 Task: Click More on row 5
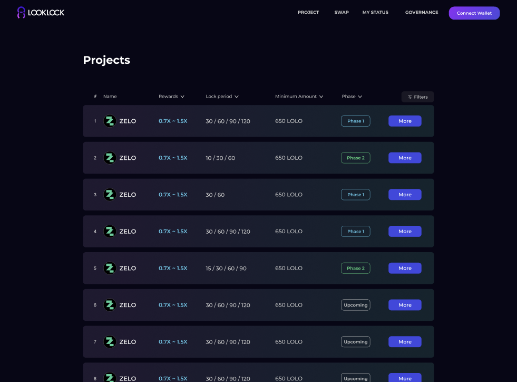(405, 268)
